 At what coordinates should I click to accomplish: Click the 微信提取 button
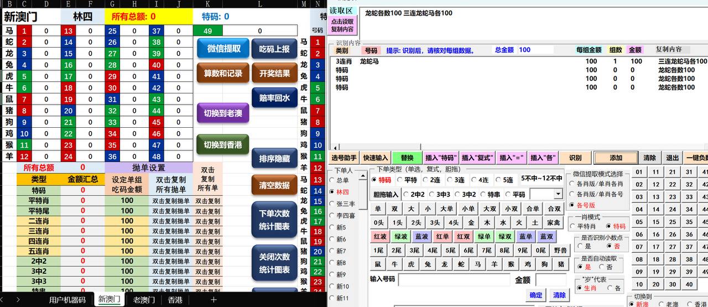click(223, 49)
